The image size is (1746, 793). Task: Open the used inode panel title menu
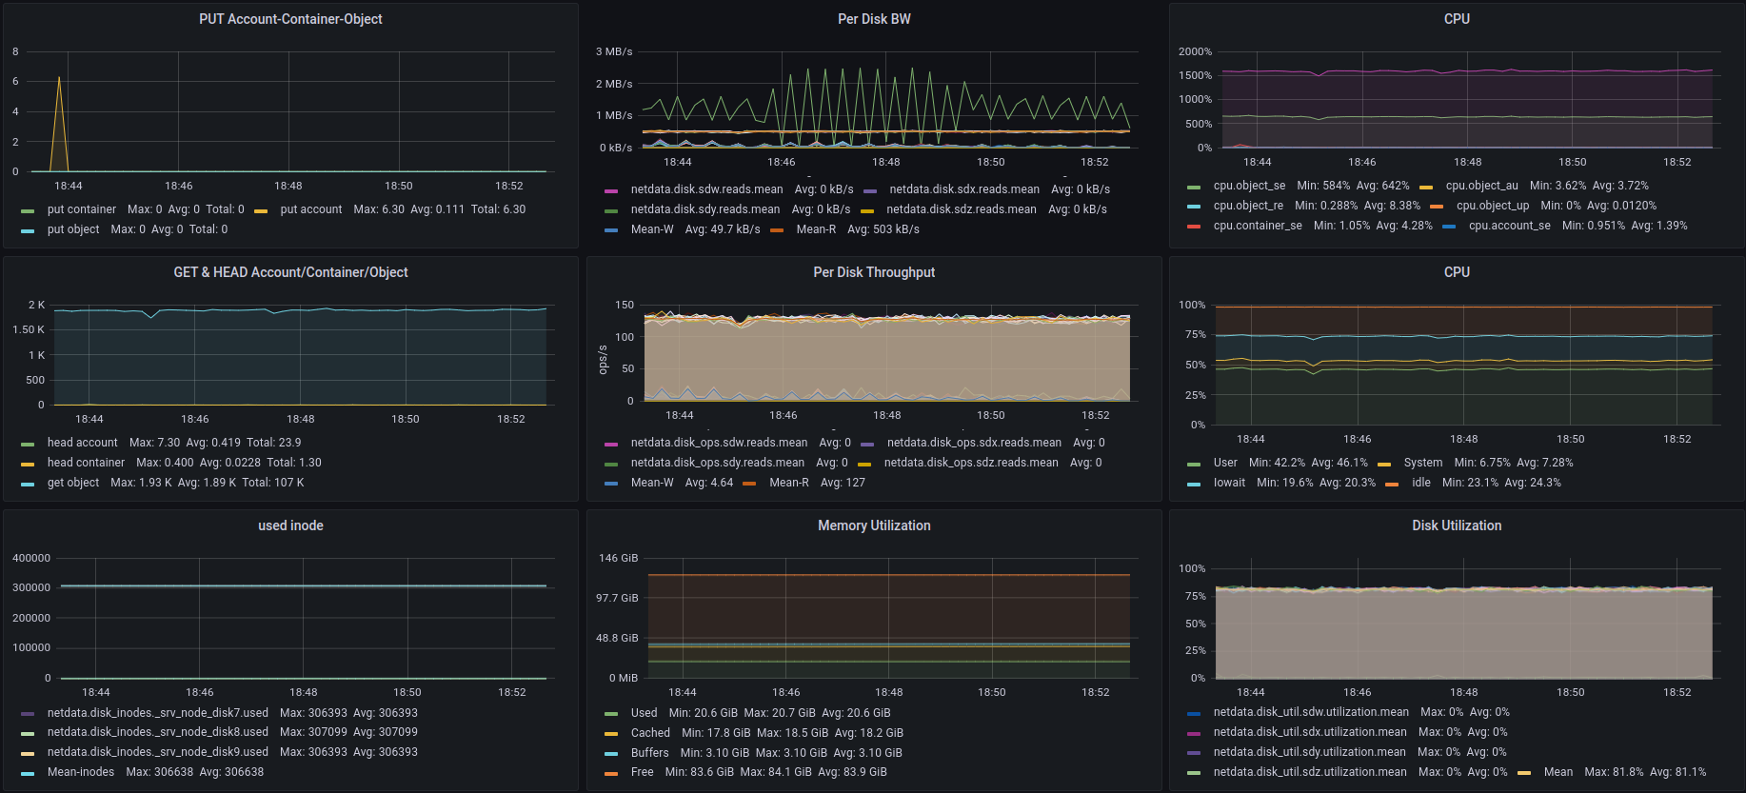(290, 525)
